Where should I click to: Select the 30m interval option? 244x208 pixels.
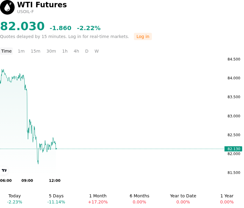[x=51, y=51]
